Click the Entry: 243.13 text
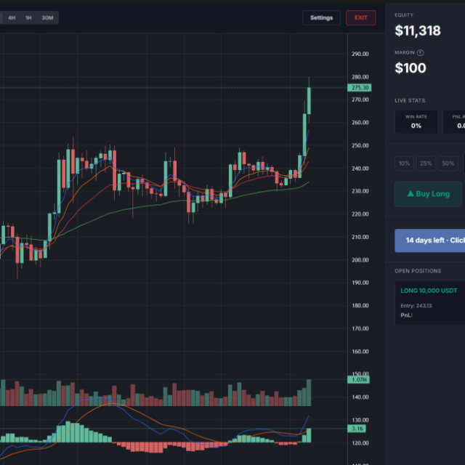 pyautogui.click(x=416, y=306)
